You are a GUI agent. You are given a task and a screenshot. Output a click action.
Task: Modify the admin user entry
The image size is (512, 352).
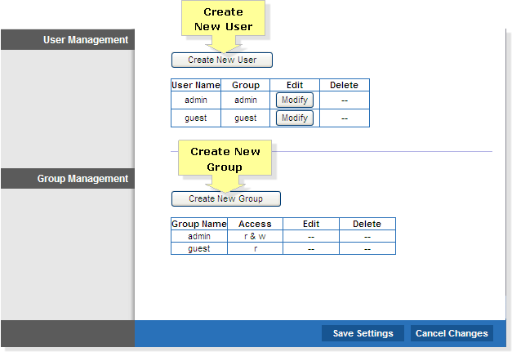click(295, 100)
